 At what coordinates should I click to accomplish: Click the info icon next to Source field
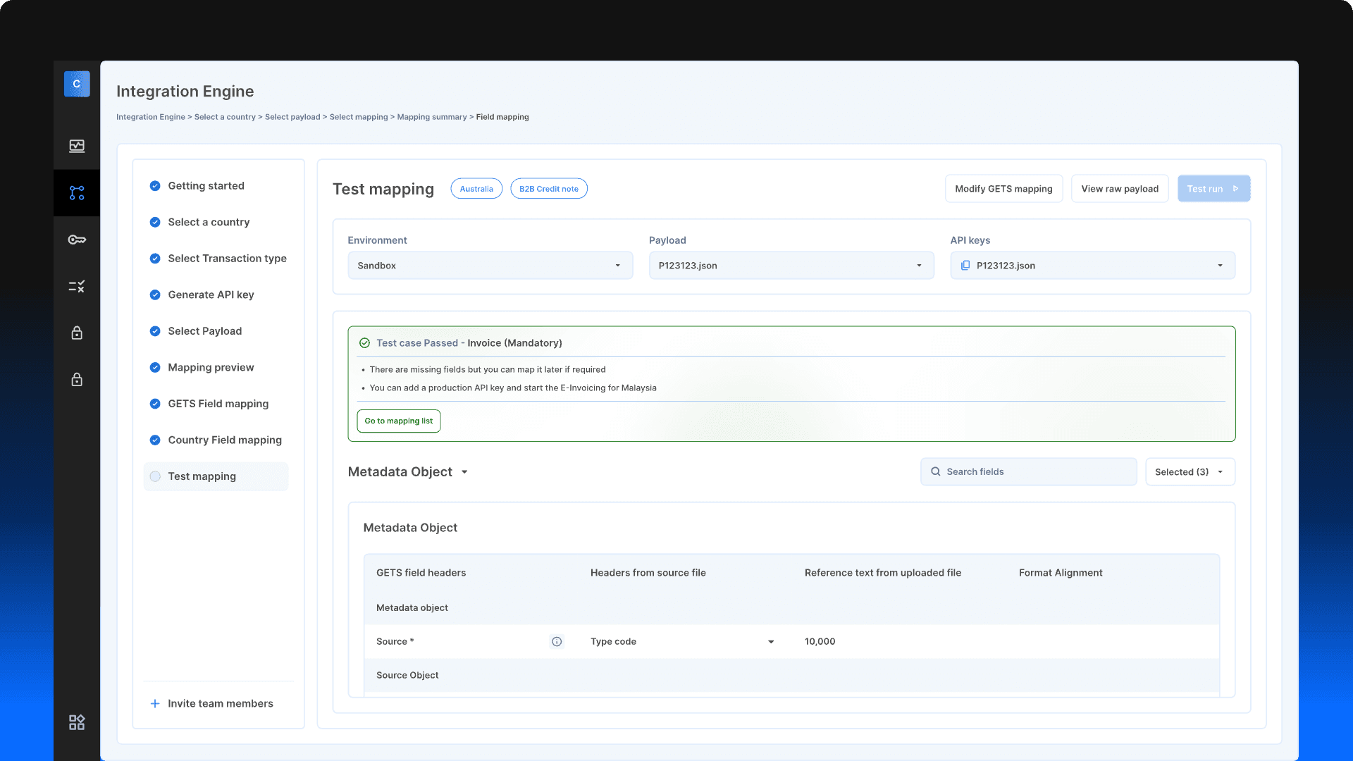[557, 641]
